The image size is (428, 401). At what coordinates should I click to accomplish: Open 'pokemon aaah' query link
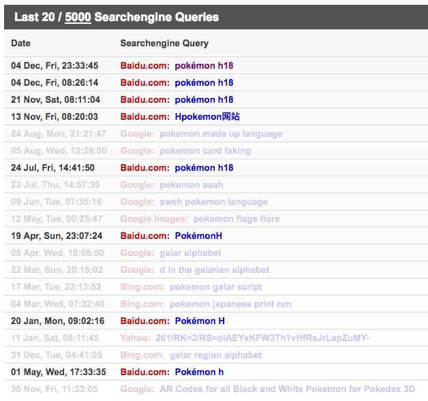[191, 185]
